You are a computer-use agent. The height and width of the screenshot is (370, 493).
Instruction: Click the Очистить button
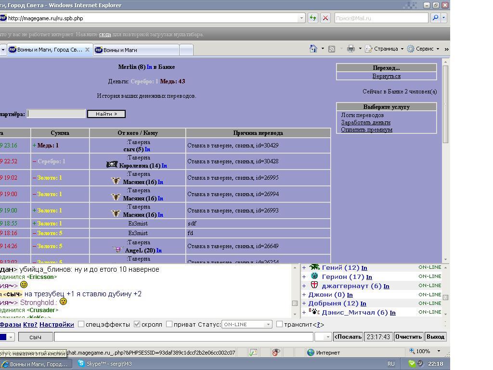[x=408, y=337]
